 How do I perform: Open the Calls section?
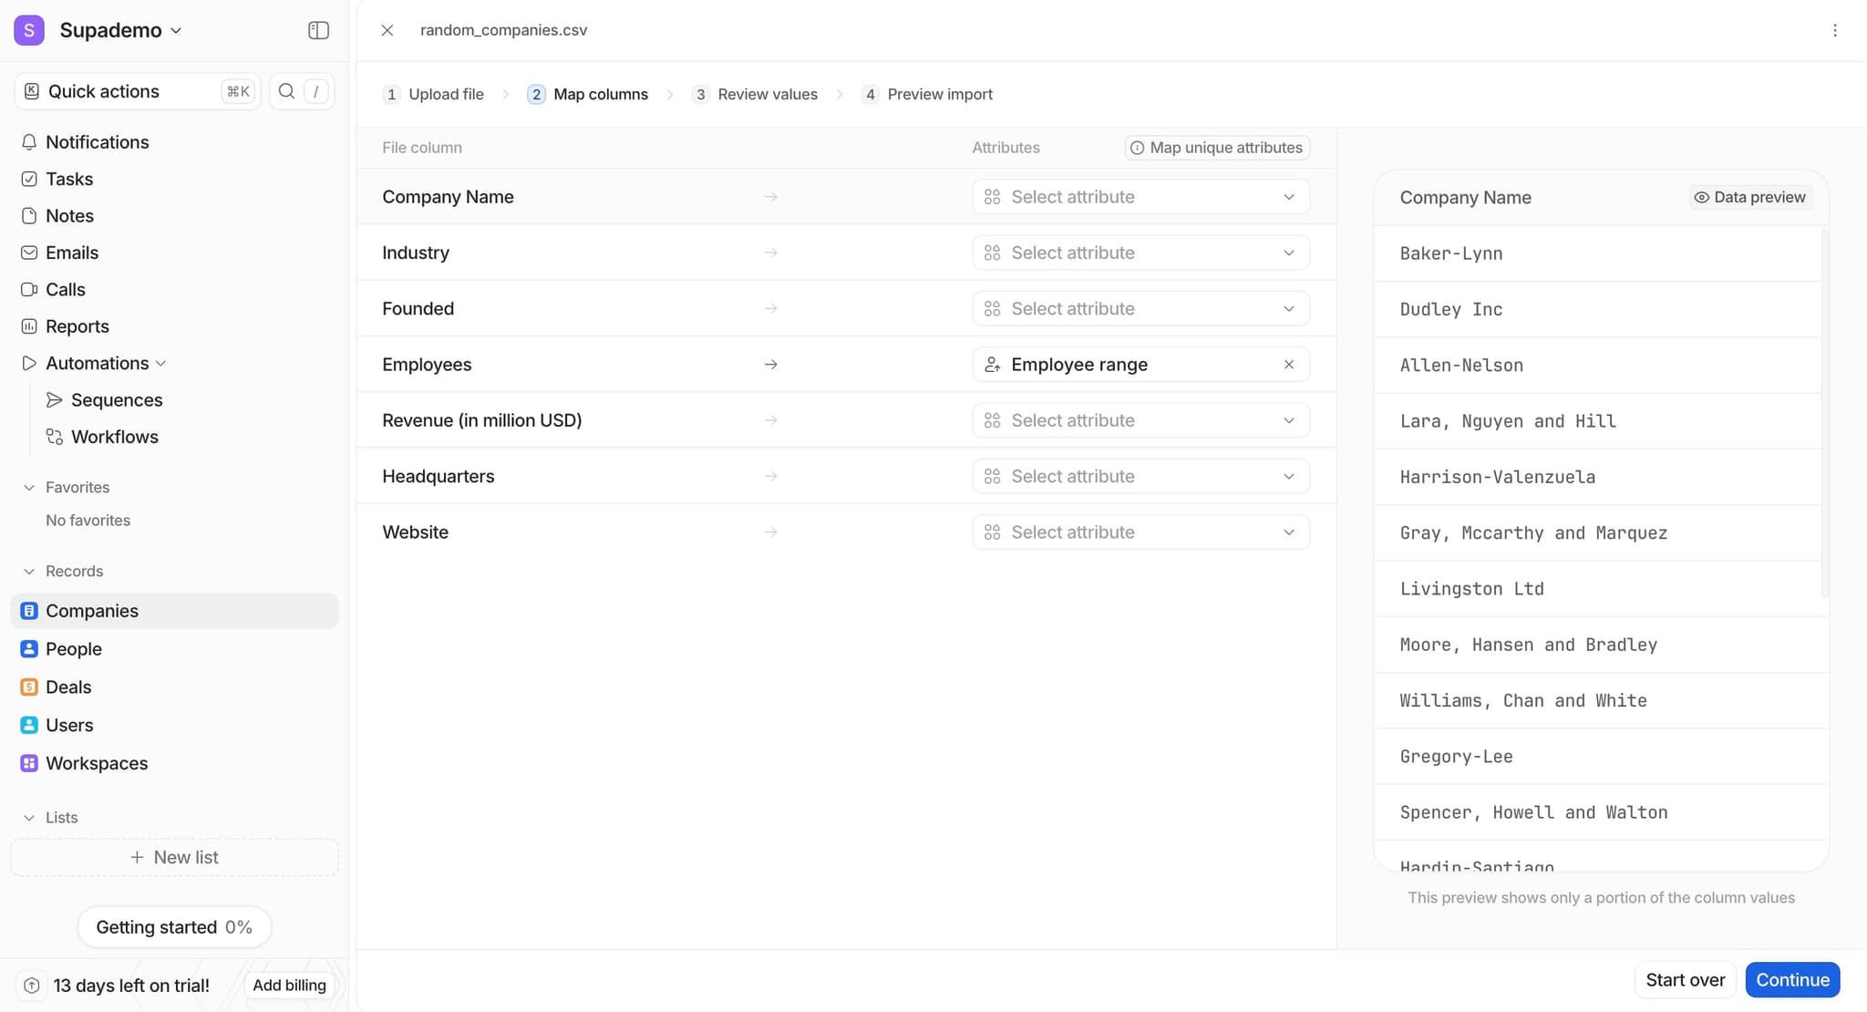click(x=65, y=289)
